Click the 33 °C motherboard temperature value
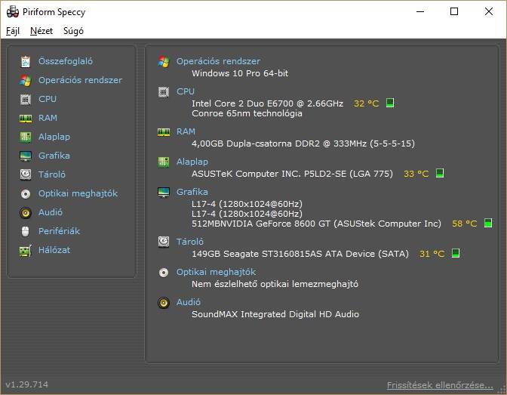Screen dimensions: 507x395 [x=416, y=174]
